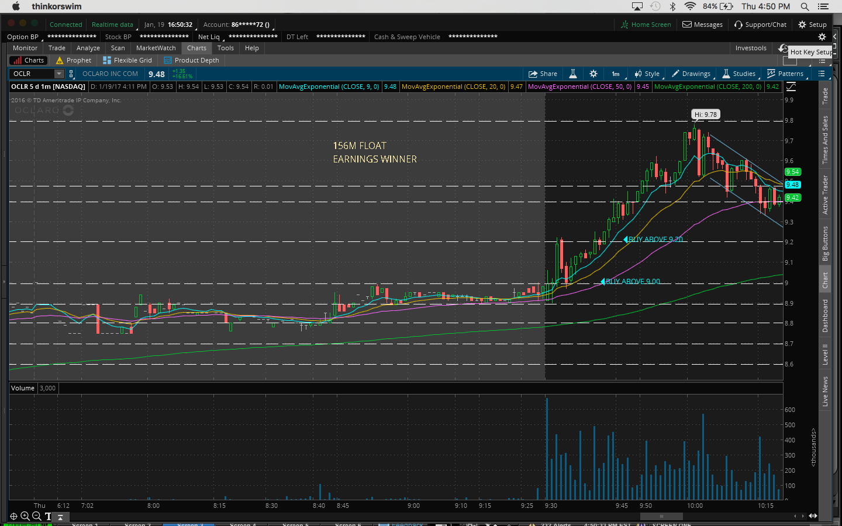This screenshot has height=526, width=842.
Task: Select the crosshair pan tool
Action: pyautogui.click(x=13, y=516)
